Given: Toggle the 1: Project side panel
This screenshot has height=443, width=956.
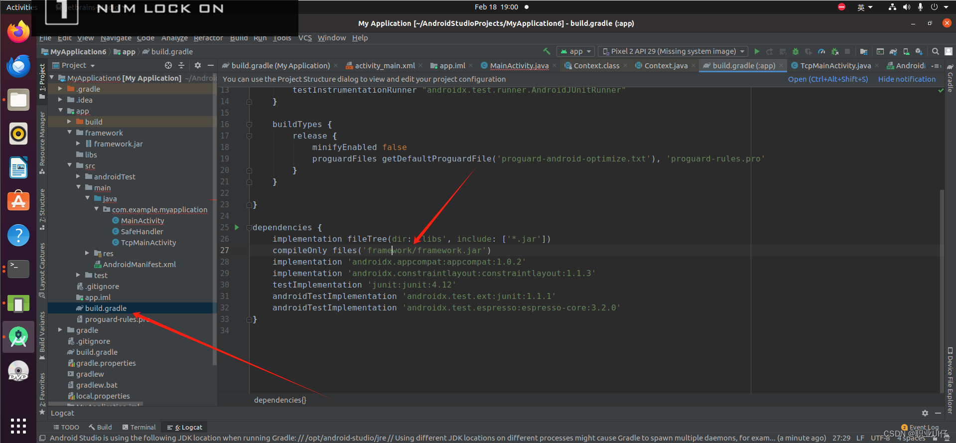Looking at the screenshot, I should click(42, 81).
